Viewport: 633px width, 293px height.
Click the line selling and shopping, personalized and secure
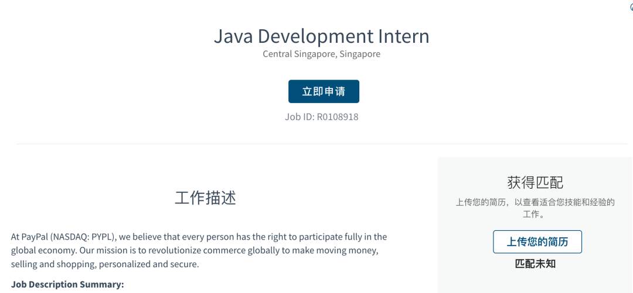point(105,264)
